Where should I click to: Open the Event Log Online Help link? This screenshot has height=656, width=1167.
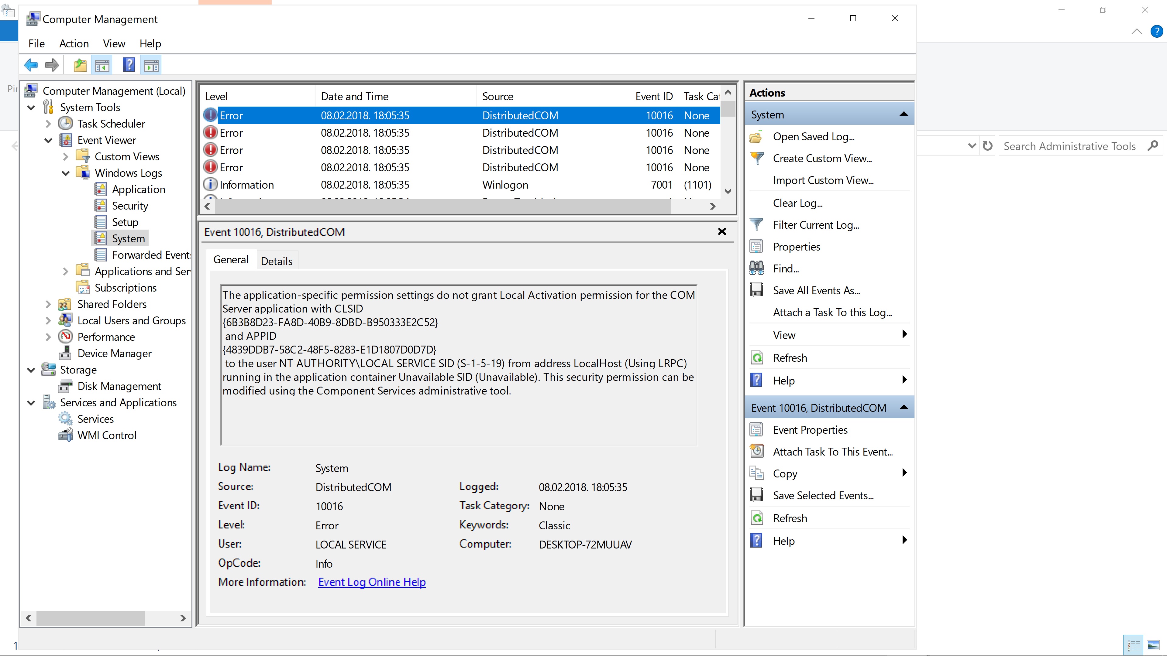[371, 582]
